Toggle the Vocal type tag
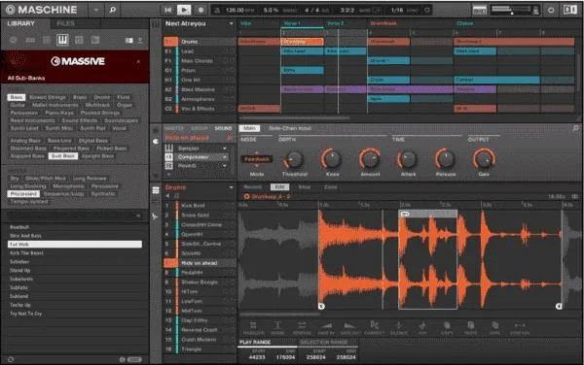 (119, 128)
